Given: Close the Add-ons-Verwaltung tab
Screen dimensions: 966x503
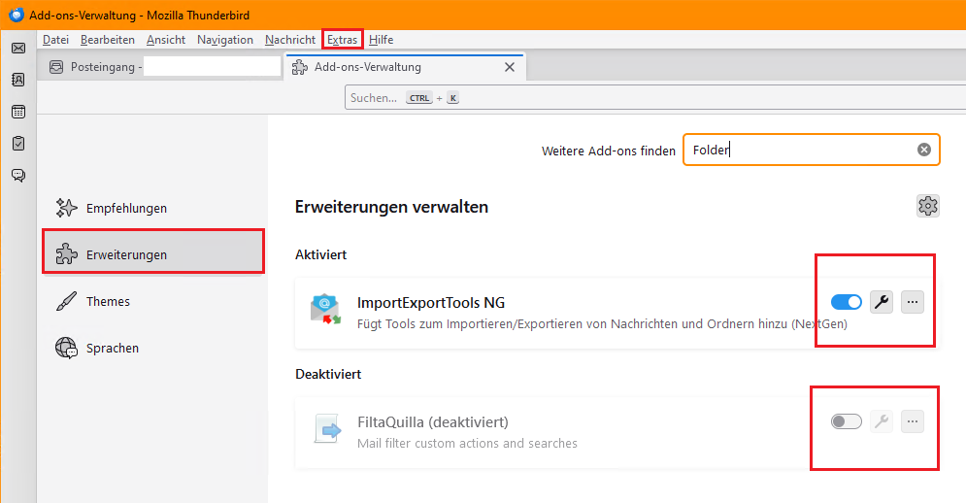Looking at the screenshot, I should tap(510, 67).
